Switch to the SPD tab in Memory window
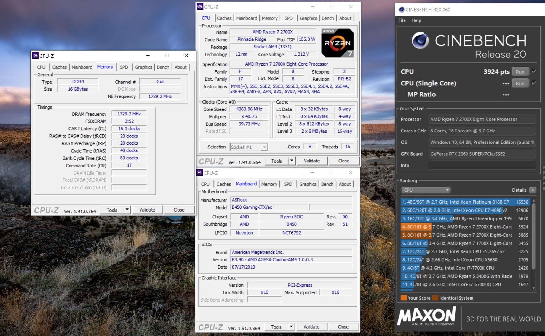 tap(124, 67)
